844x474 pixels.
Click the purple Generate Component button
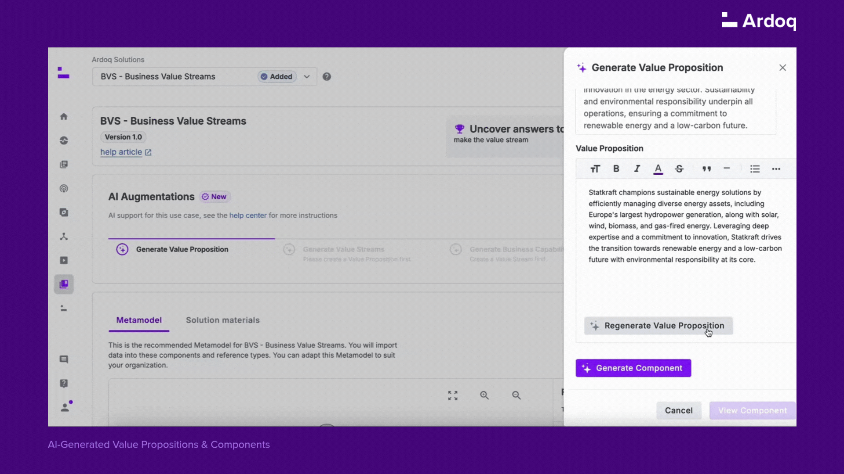point(633,368)
